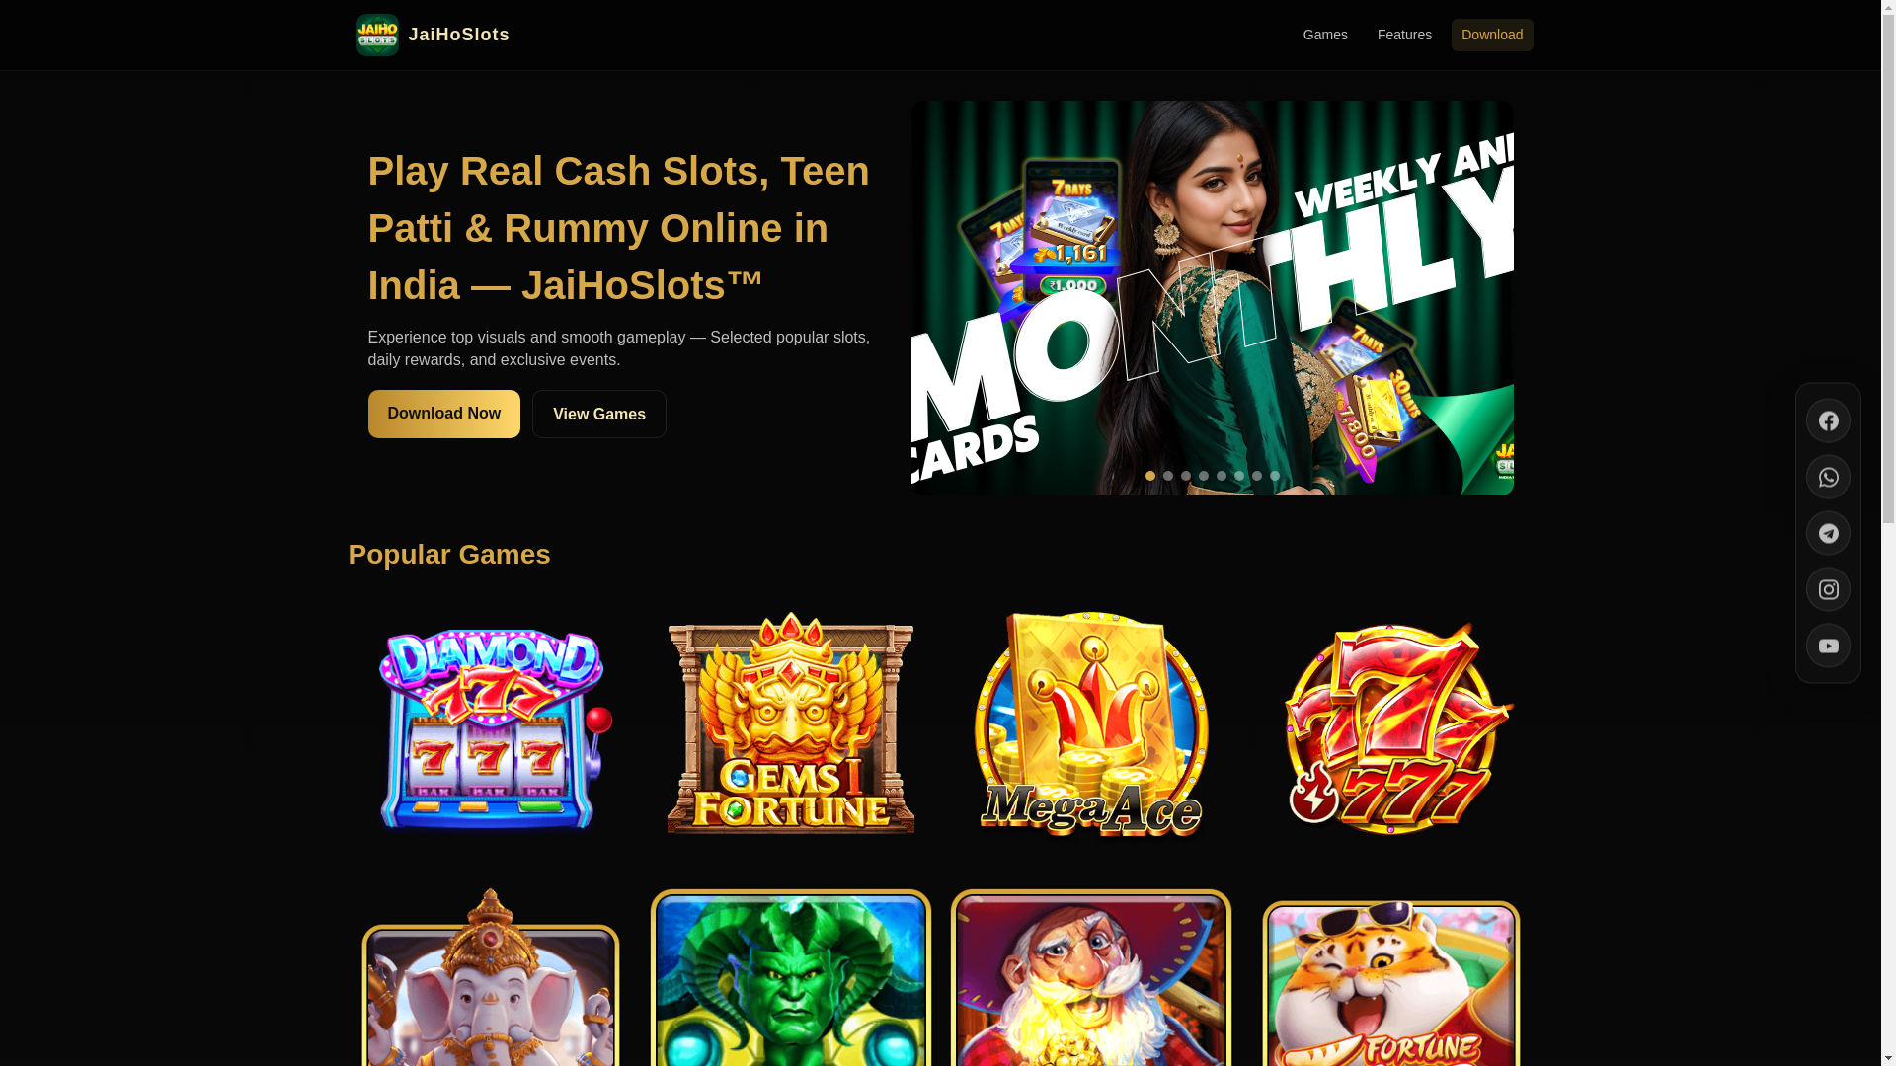This screenshot has height=1066, width=1896.
Task: Click the header Download button
Action: tap(1492, 35)
